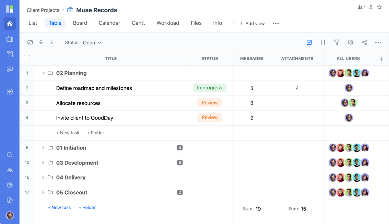Open more views ellipsis beside Add view
Viewport: 389px width, 224px height.
coord(276,23)
